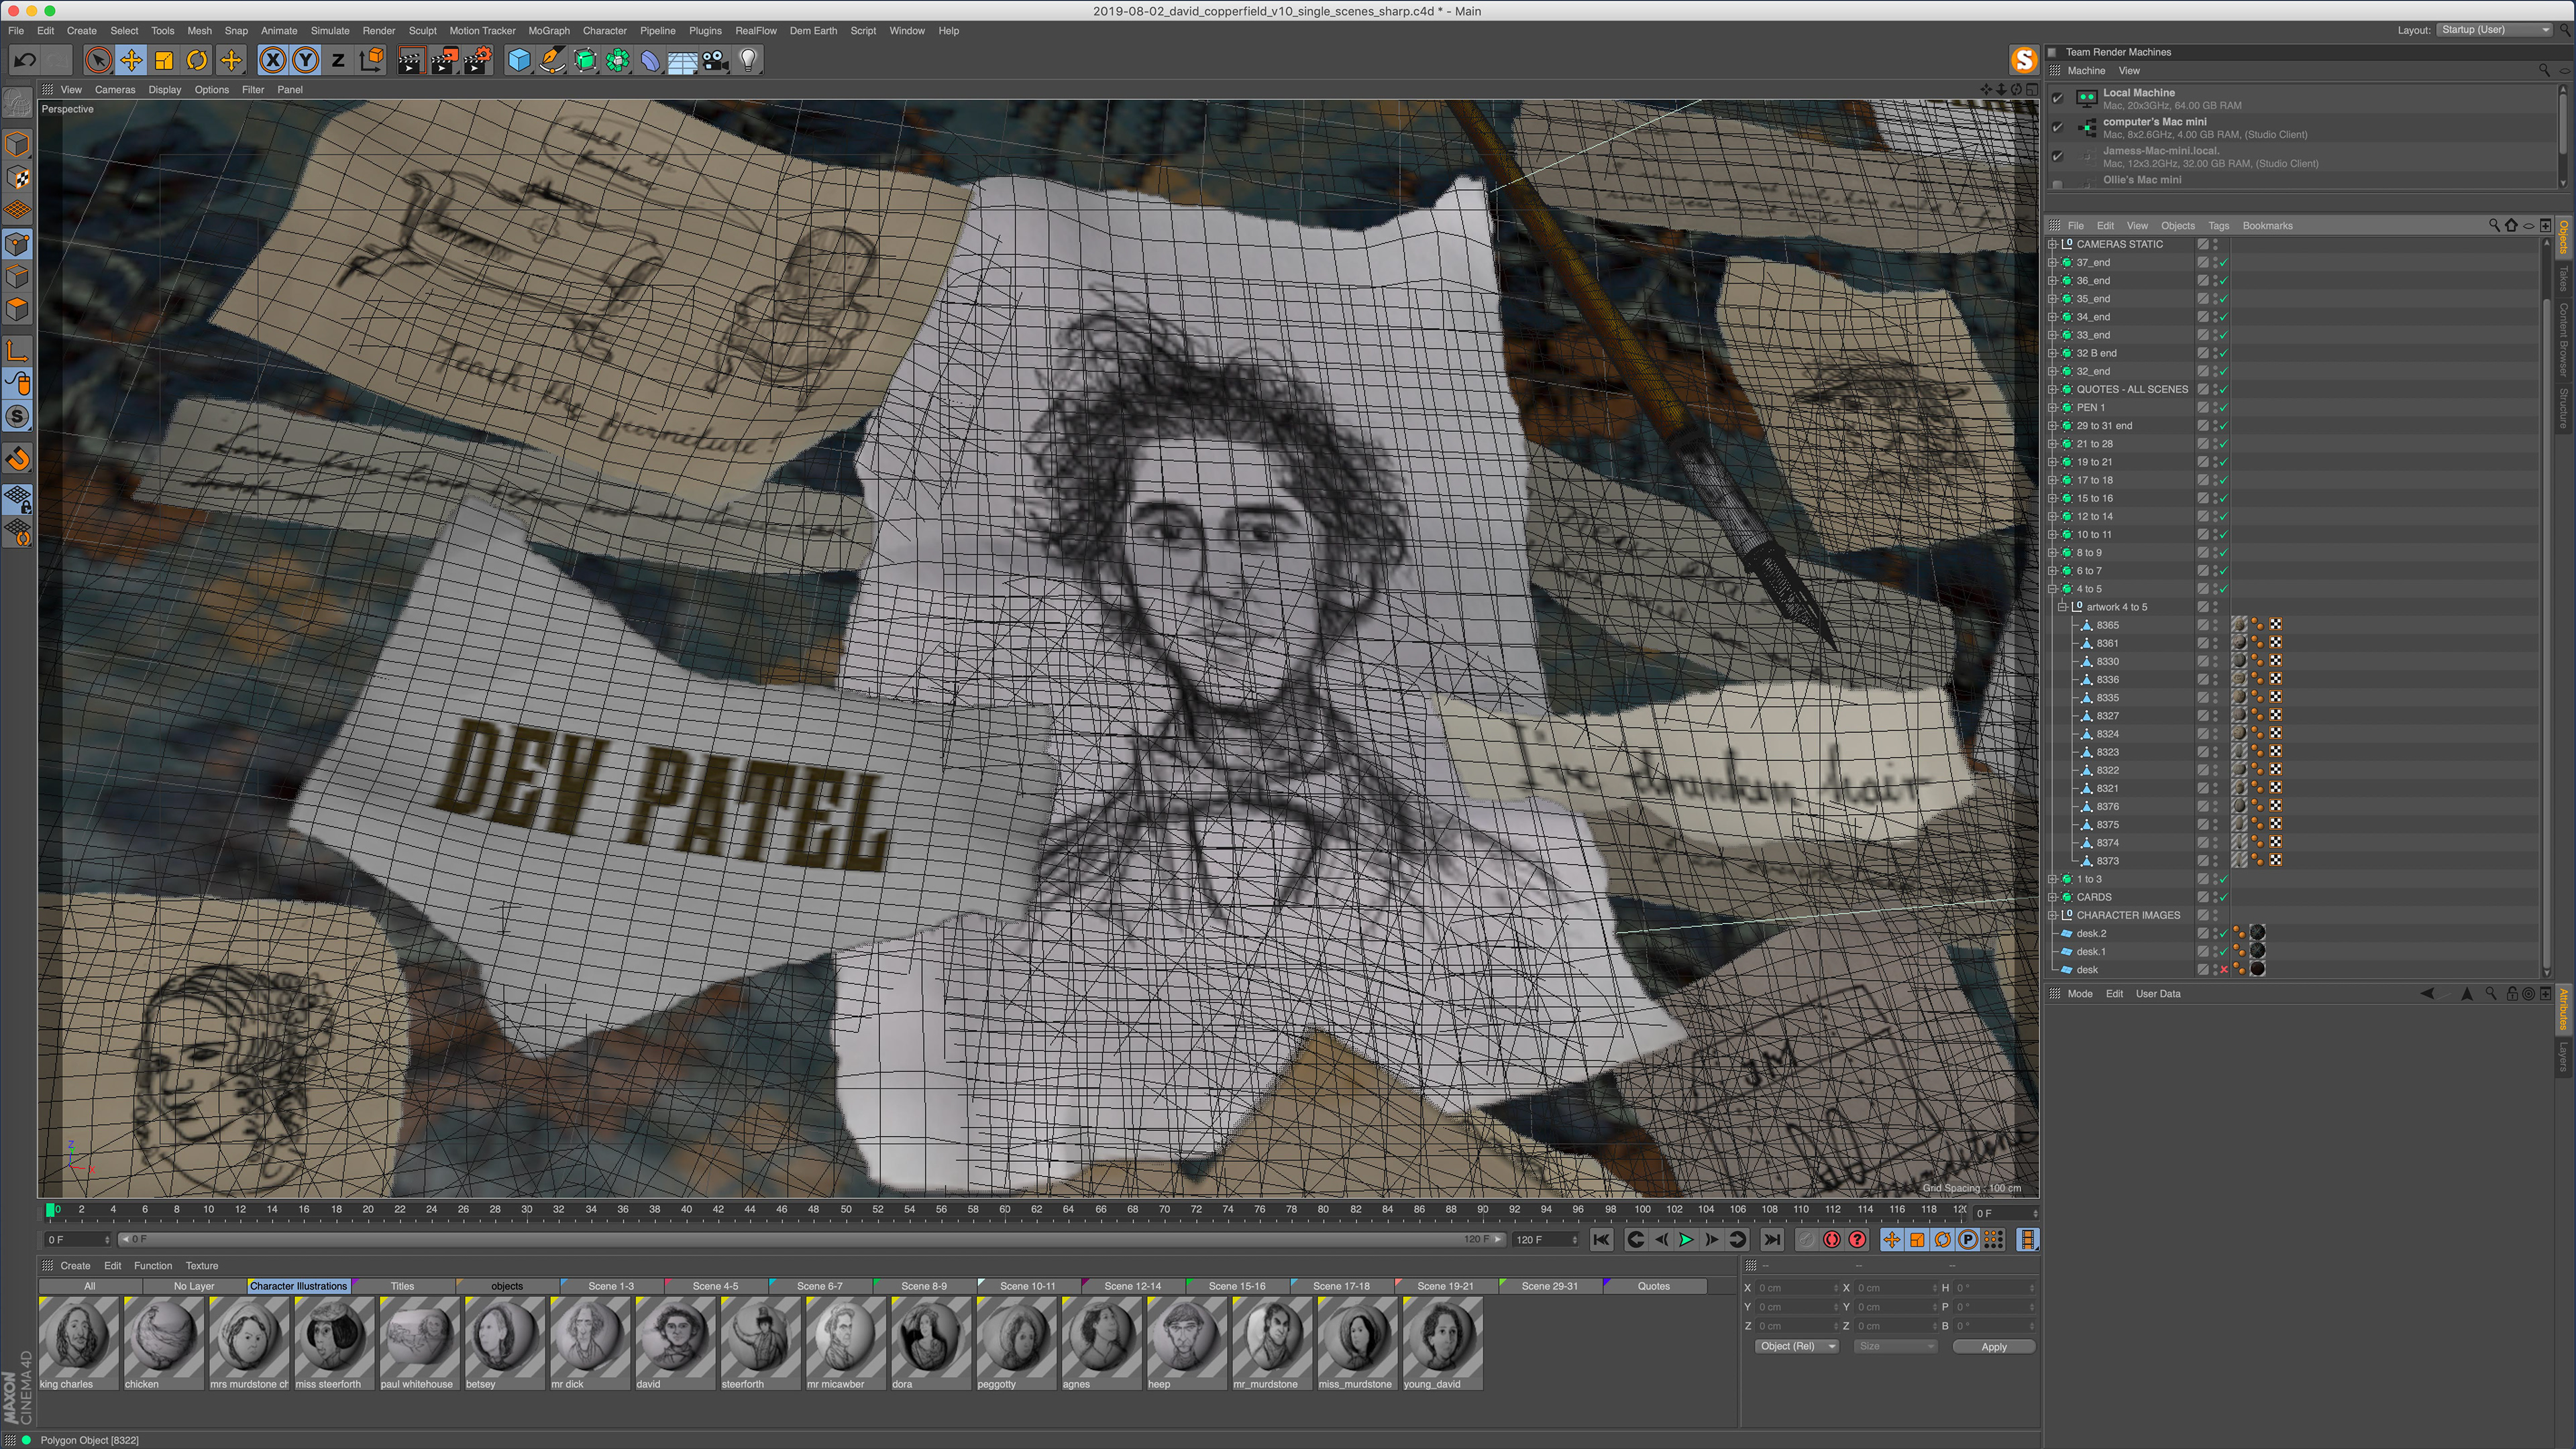Open the Simulate menu
2576x1449 pixels.
pos(330,31)
